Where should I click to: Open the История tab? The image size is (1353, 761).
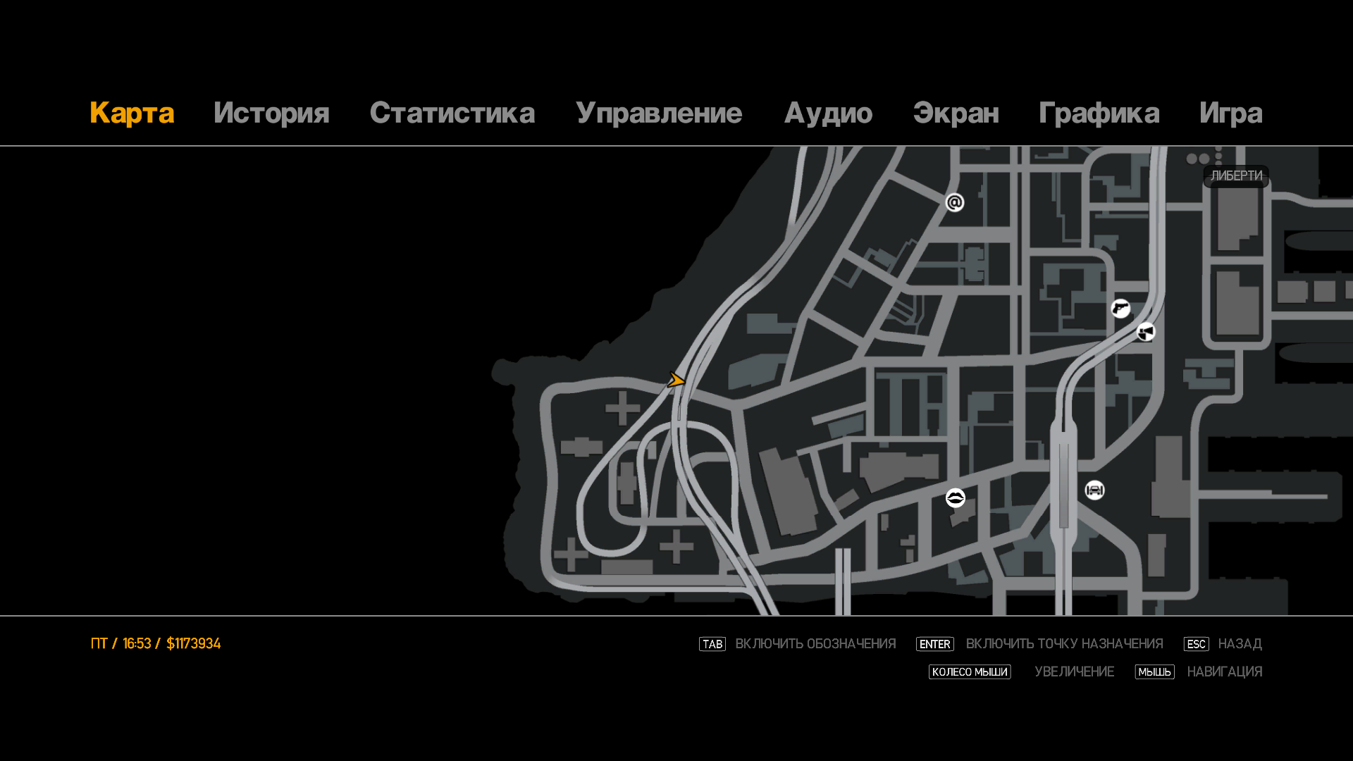tap(271, 113)
